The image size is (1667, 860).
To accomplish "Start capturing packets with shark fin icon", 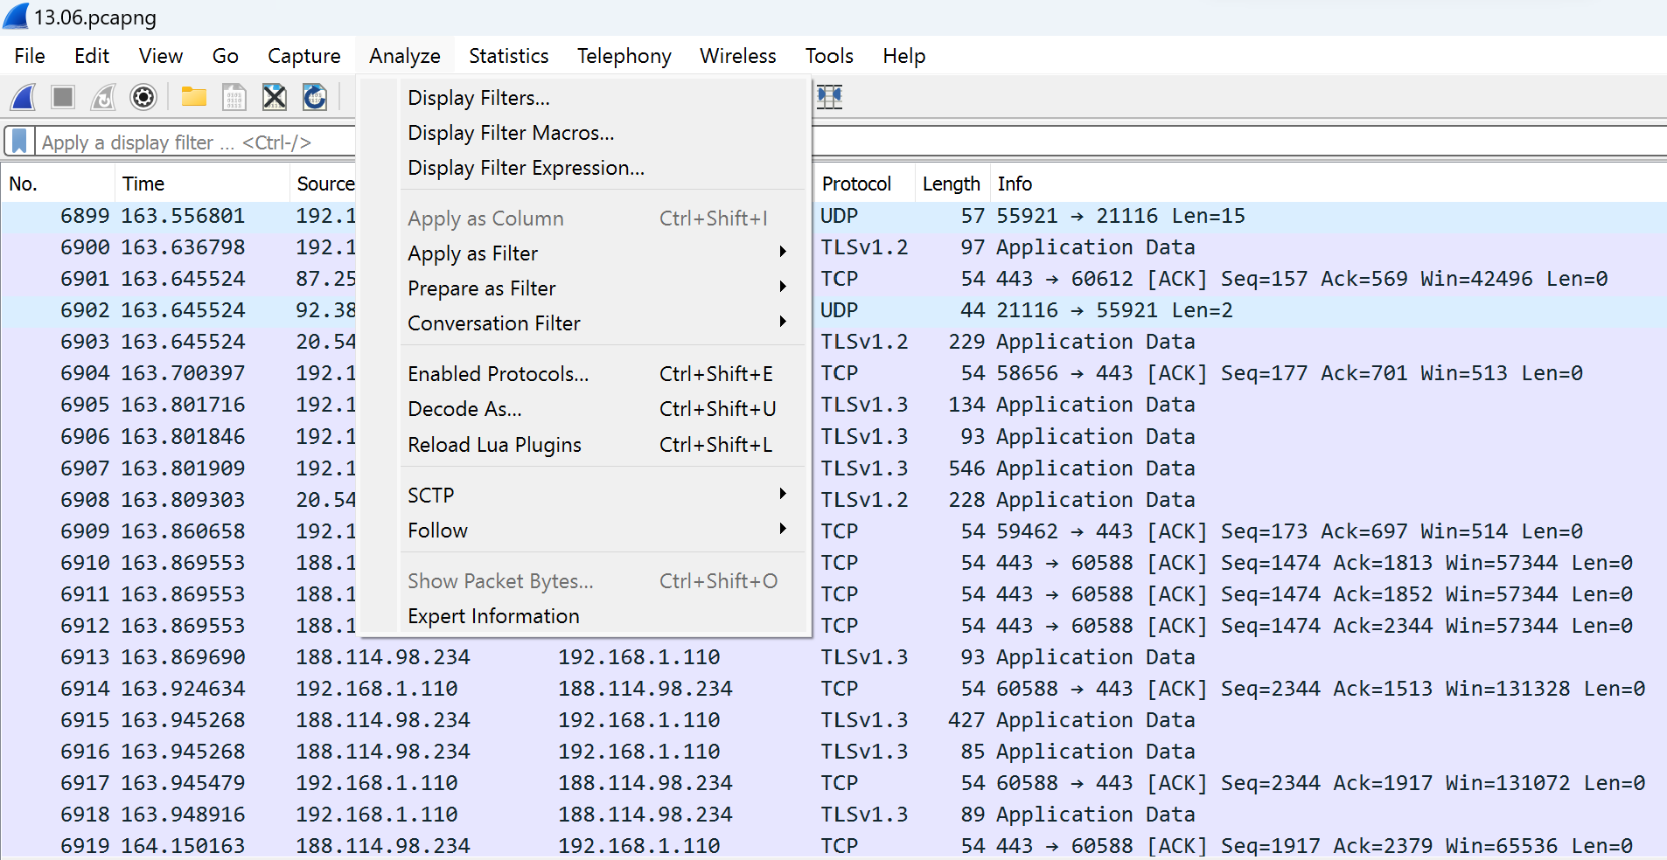I will pyautogui.click(x=24, y=97).
